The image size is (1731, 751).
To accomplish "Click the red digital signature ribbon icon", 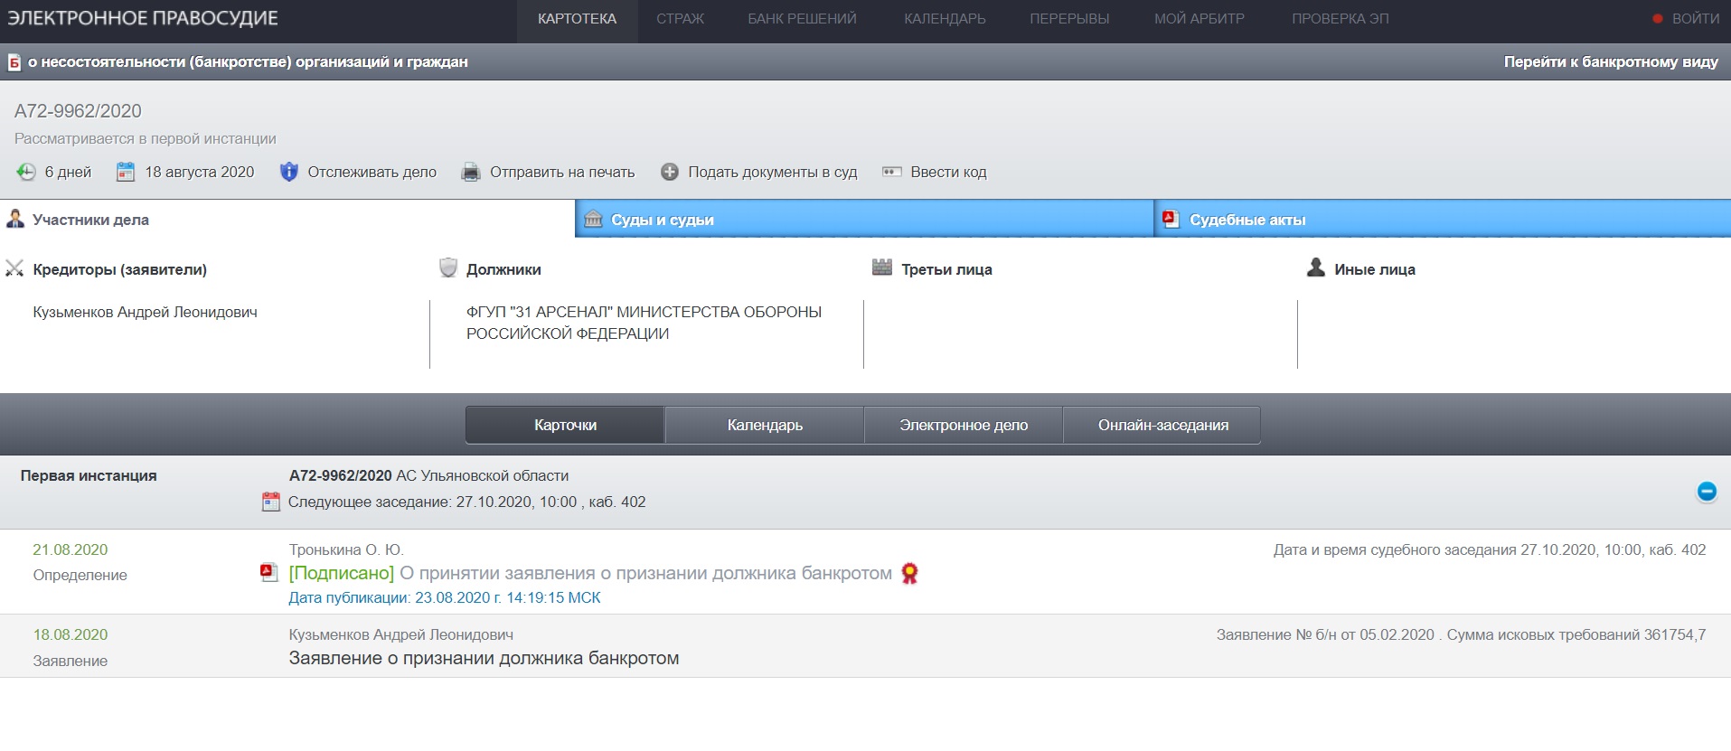I will (x=909, y=573).
